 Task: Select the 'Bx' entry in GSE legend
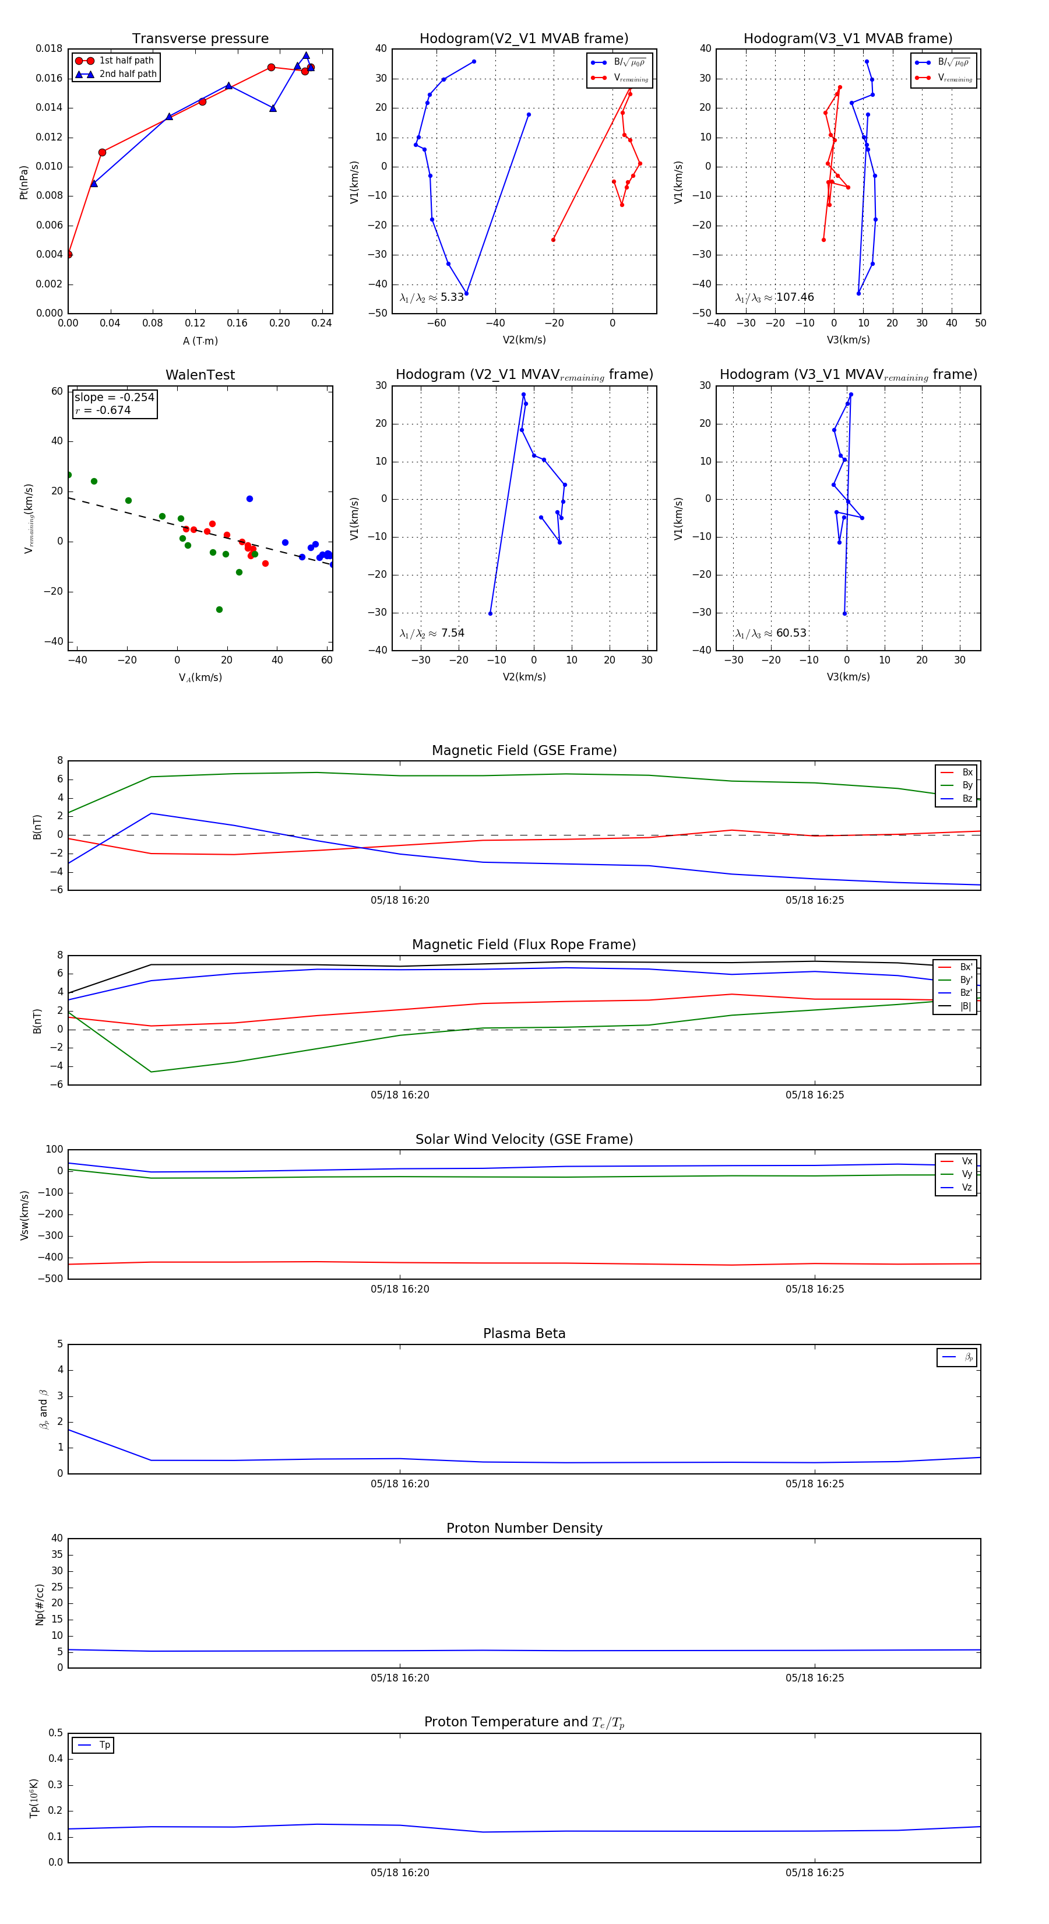(x=956, y=773)
